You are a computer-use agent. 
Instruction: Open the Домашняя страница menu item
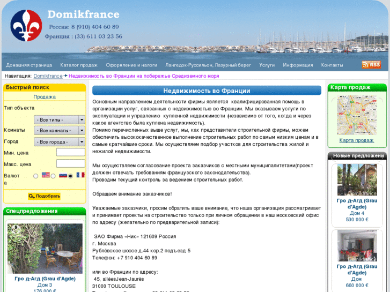[x=29, y=65]
